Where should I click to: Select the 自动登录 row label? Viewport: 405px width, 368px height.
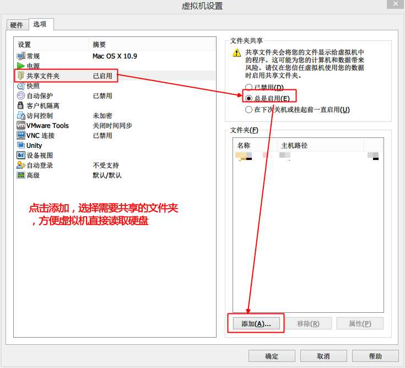pos(40,166)
